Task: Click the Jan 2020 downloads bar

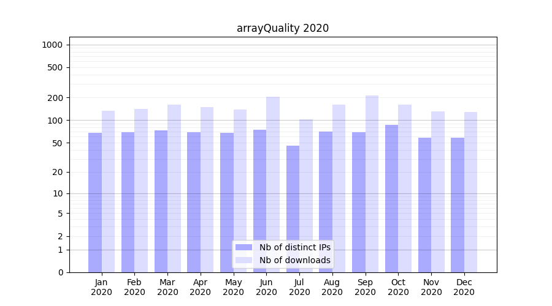Action: pyautogui.click(x=108, y=191)
